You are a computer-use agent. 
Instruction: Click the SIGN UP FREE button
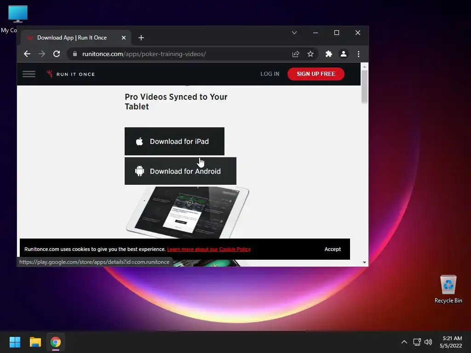pos(316,74)
